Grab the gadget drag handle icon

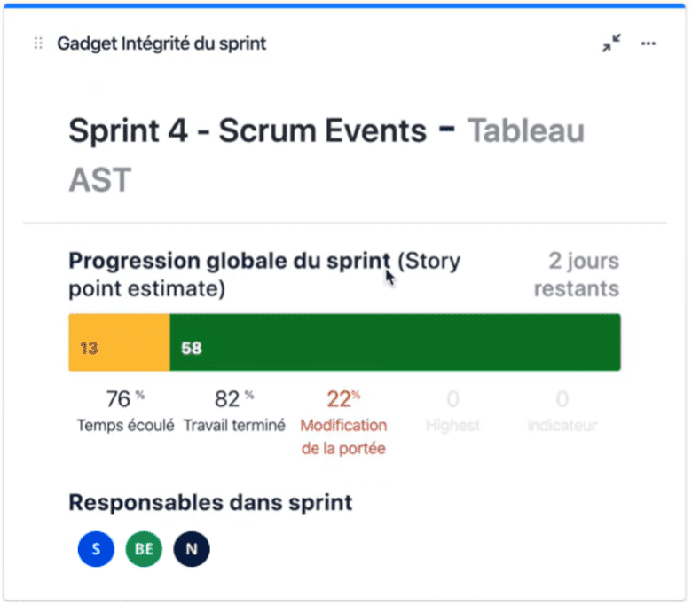pyautogui.click(x=38, y=43)
